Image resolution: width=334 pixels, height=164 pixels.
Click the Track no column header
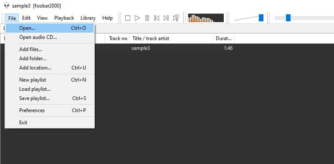coord(117,38)
